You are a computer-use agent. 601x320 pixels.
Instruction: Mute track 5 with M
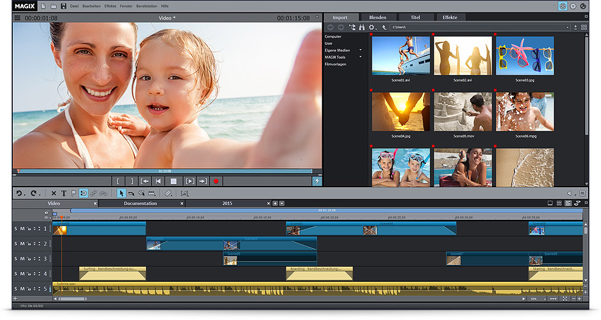(x=22, y=289)
